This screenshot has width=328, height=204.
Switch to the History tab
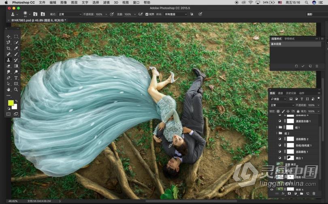point(291,93)
